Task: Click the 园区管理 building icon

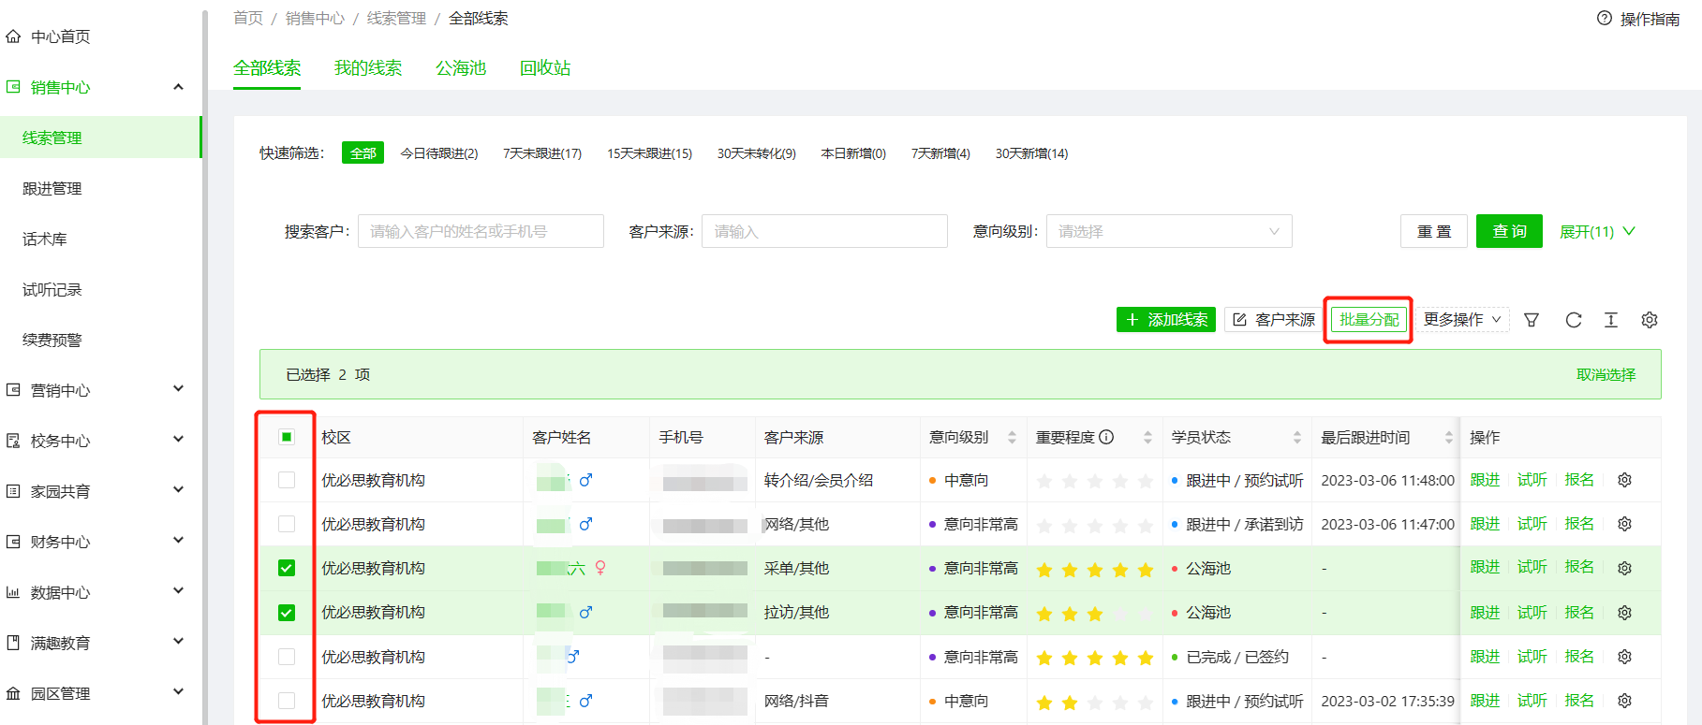Action: [x=13, y=693]
